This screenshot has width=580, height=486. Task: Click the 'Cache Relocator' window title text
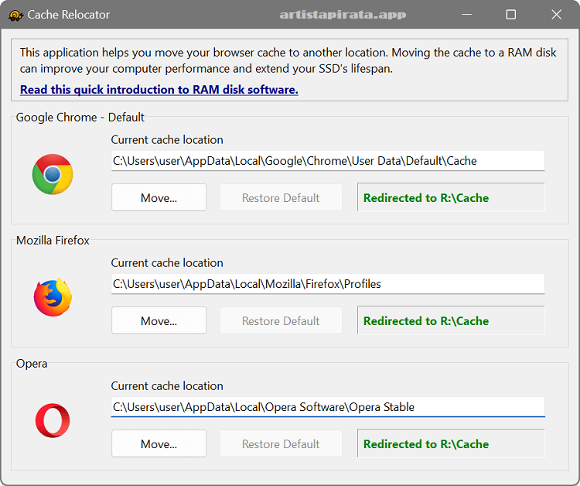pyautogui.click(x=68, y=15)
